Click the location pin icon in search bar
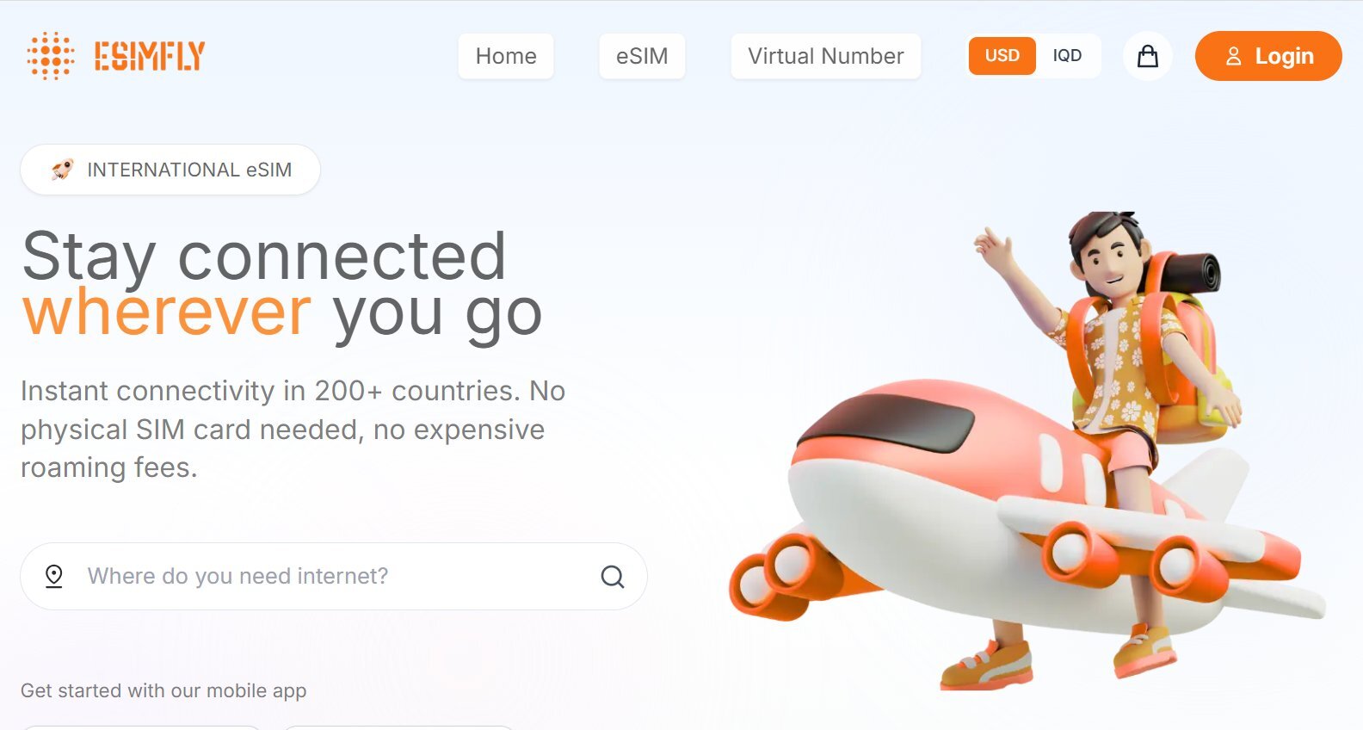The image size is (1363, 730). click(x=54, y=576)
